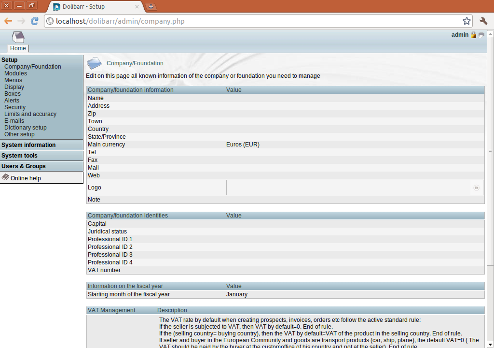Image resolution: width=494 pixels, height=348 pixels.
Task: Open Display setup page
Action: pyautogui.click(x=14, y=87)
